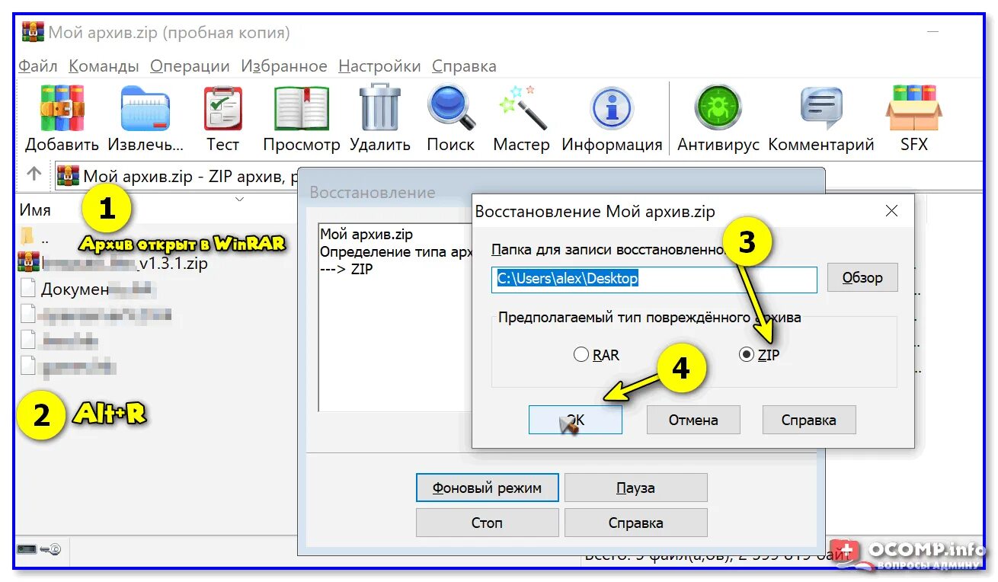This screenshot has width=998, height=582.
Task: Click the WinRAR icon in address bar
Action: point(68,176)
